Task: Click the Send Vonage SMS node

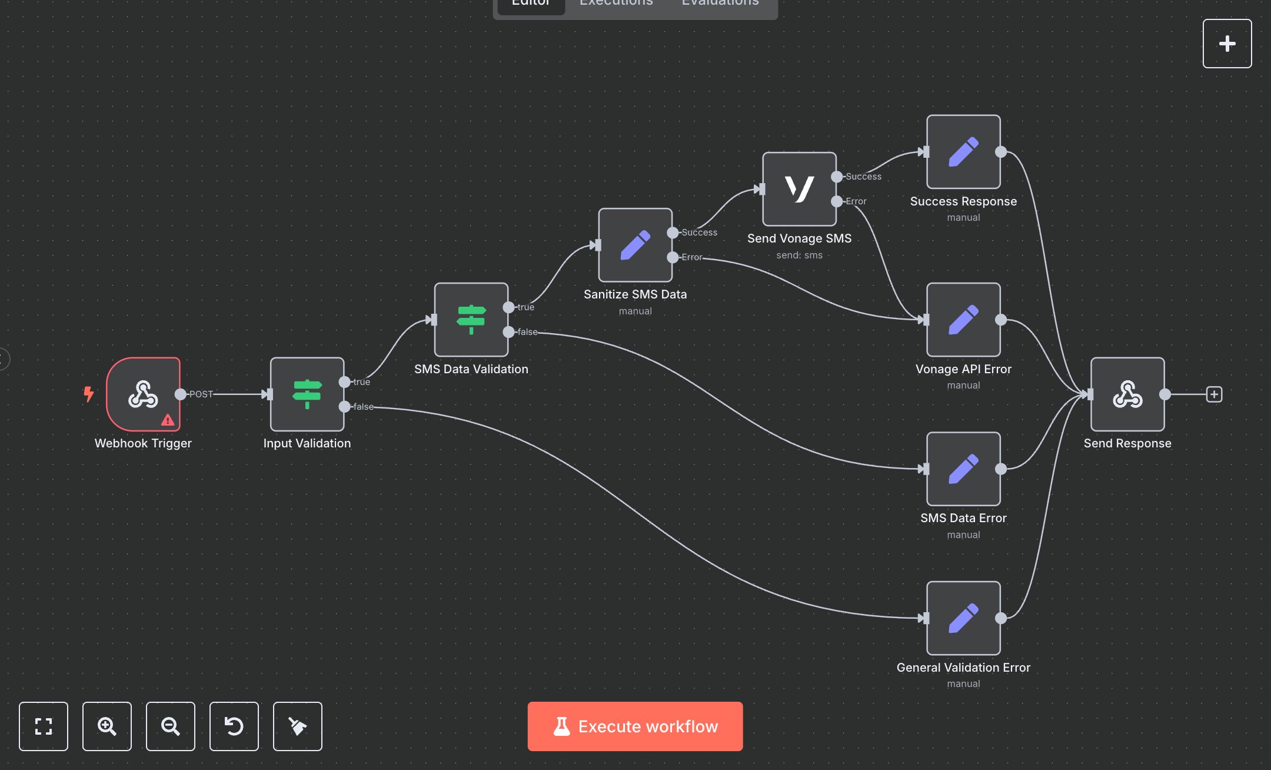Action: [x=799, y=189]
